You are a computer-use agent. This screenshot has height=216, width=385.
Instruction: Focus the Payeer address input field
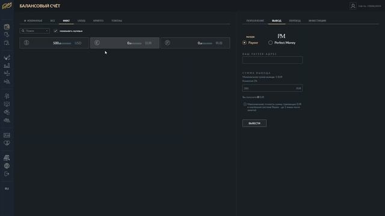[273, 60]
